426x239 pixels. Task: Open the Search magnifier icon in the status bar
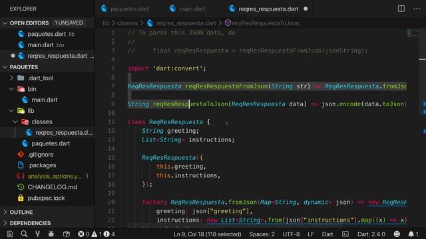24,234
